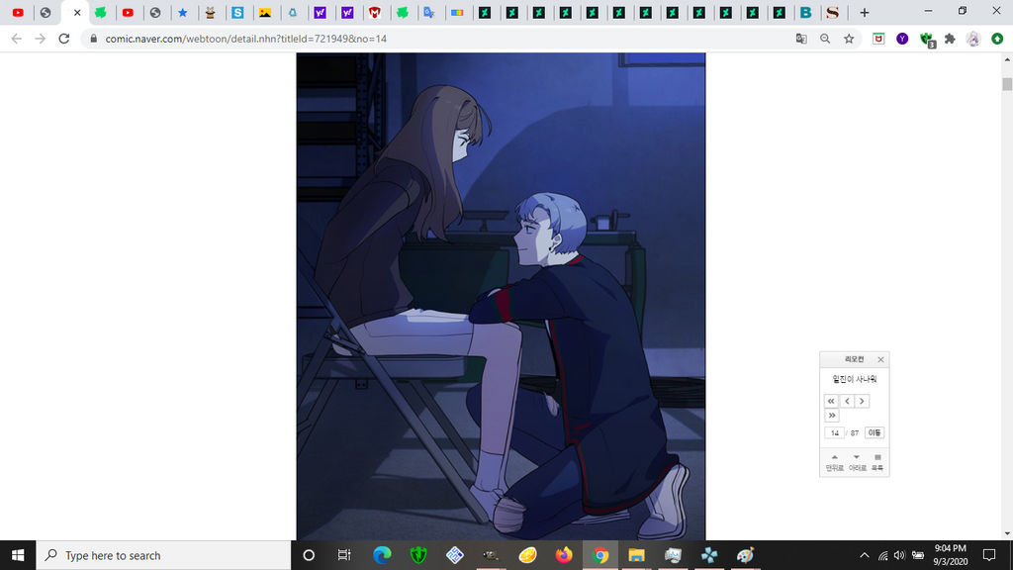
Task: Open Chrome on the taskbar
Action: [x=600, y=555]
